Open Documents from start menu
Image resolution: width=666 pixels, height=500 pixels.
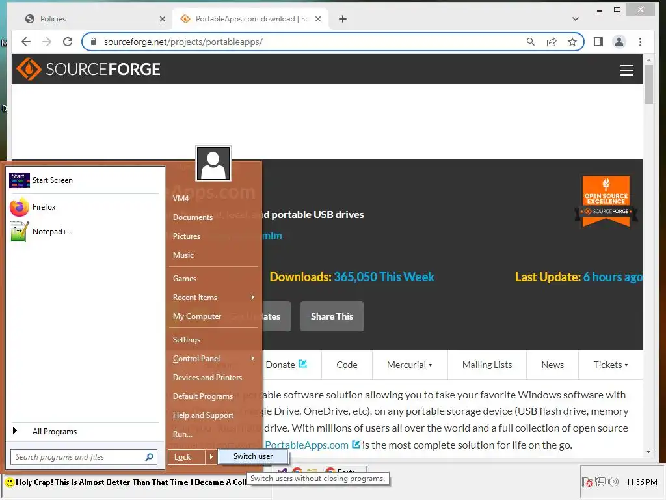coord(193,217)
